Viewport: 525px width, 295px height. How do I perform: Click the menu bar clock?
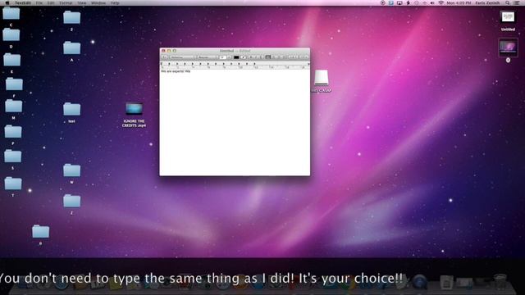[x=459, y=2]
